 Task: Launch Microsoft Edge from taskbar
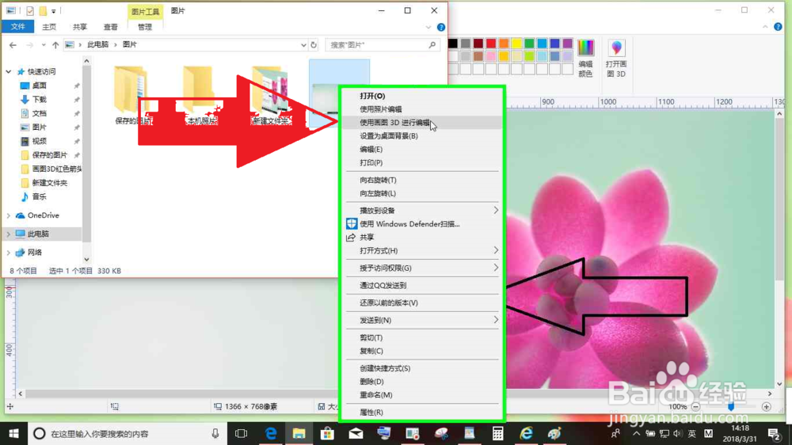pyautogui.click(x=271, y=433)
